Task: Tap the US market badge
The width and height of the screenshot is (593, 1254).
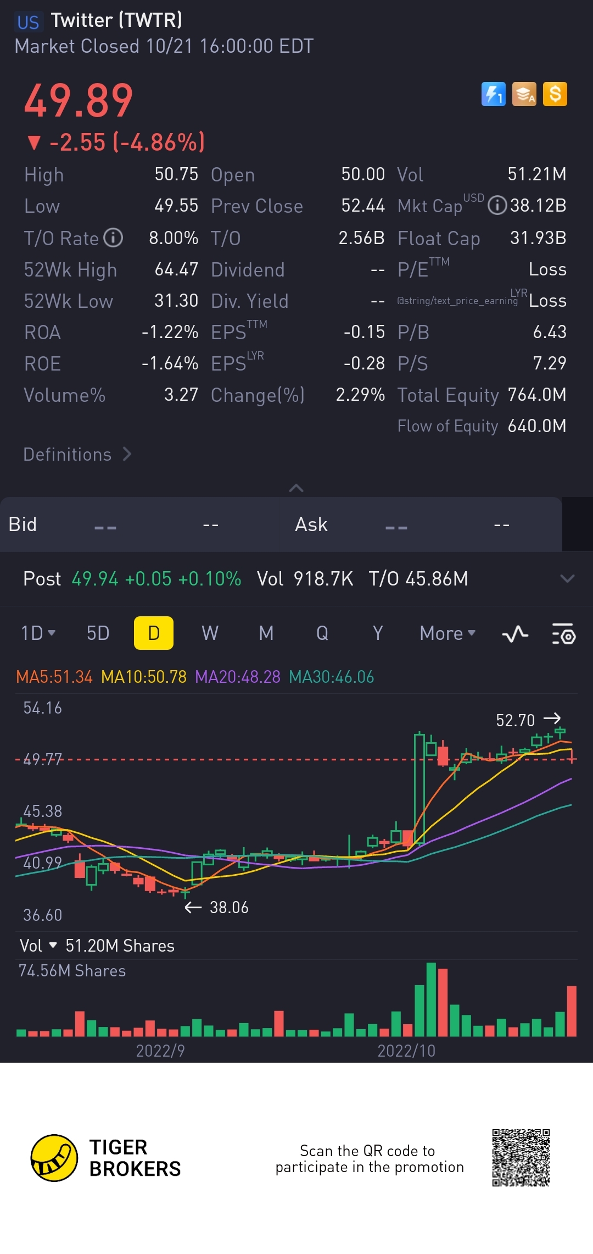Action: point(28,22)
